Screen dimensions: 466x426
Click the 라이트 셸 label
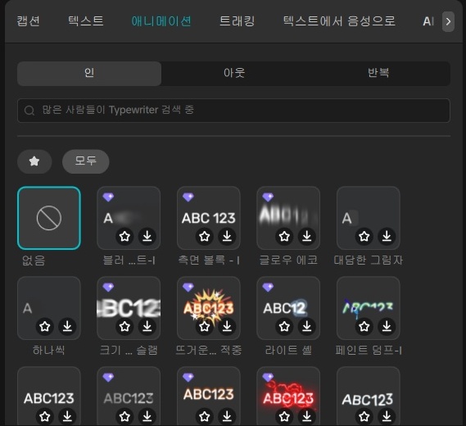tap(288, 350)
